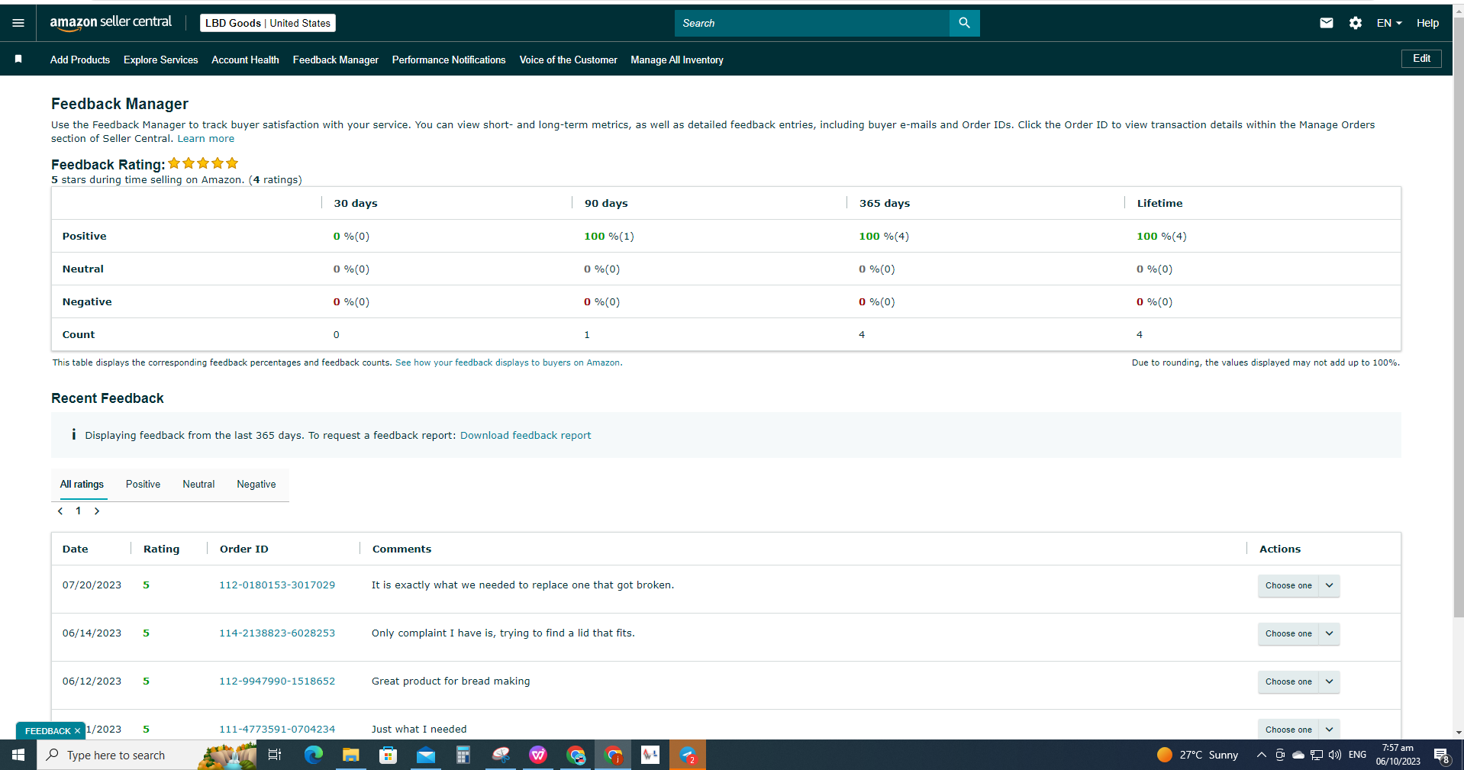Click the ENG input language indicator

1357,755
